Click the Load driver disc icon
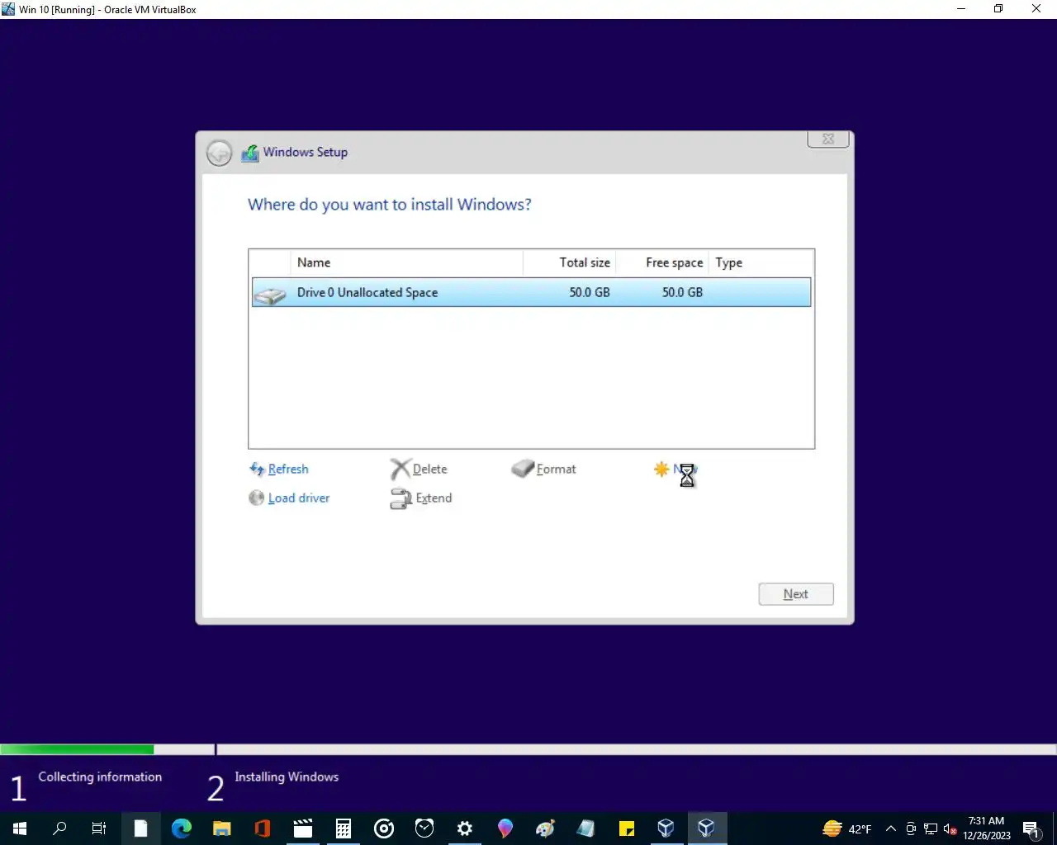The width and height of the screenshot is (1057, 845). click(257, 498)
